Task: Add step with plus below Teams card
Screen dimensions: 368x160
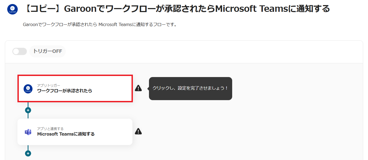Action: pos(28,153)
